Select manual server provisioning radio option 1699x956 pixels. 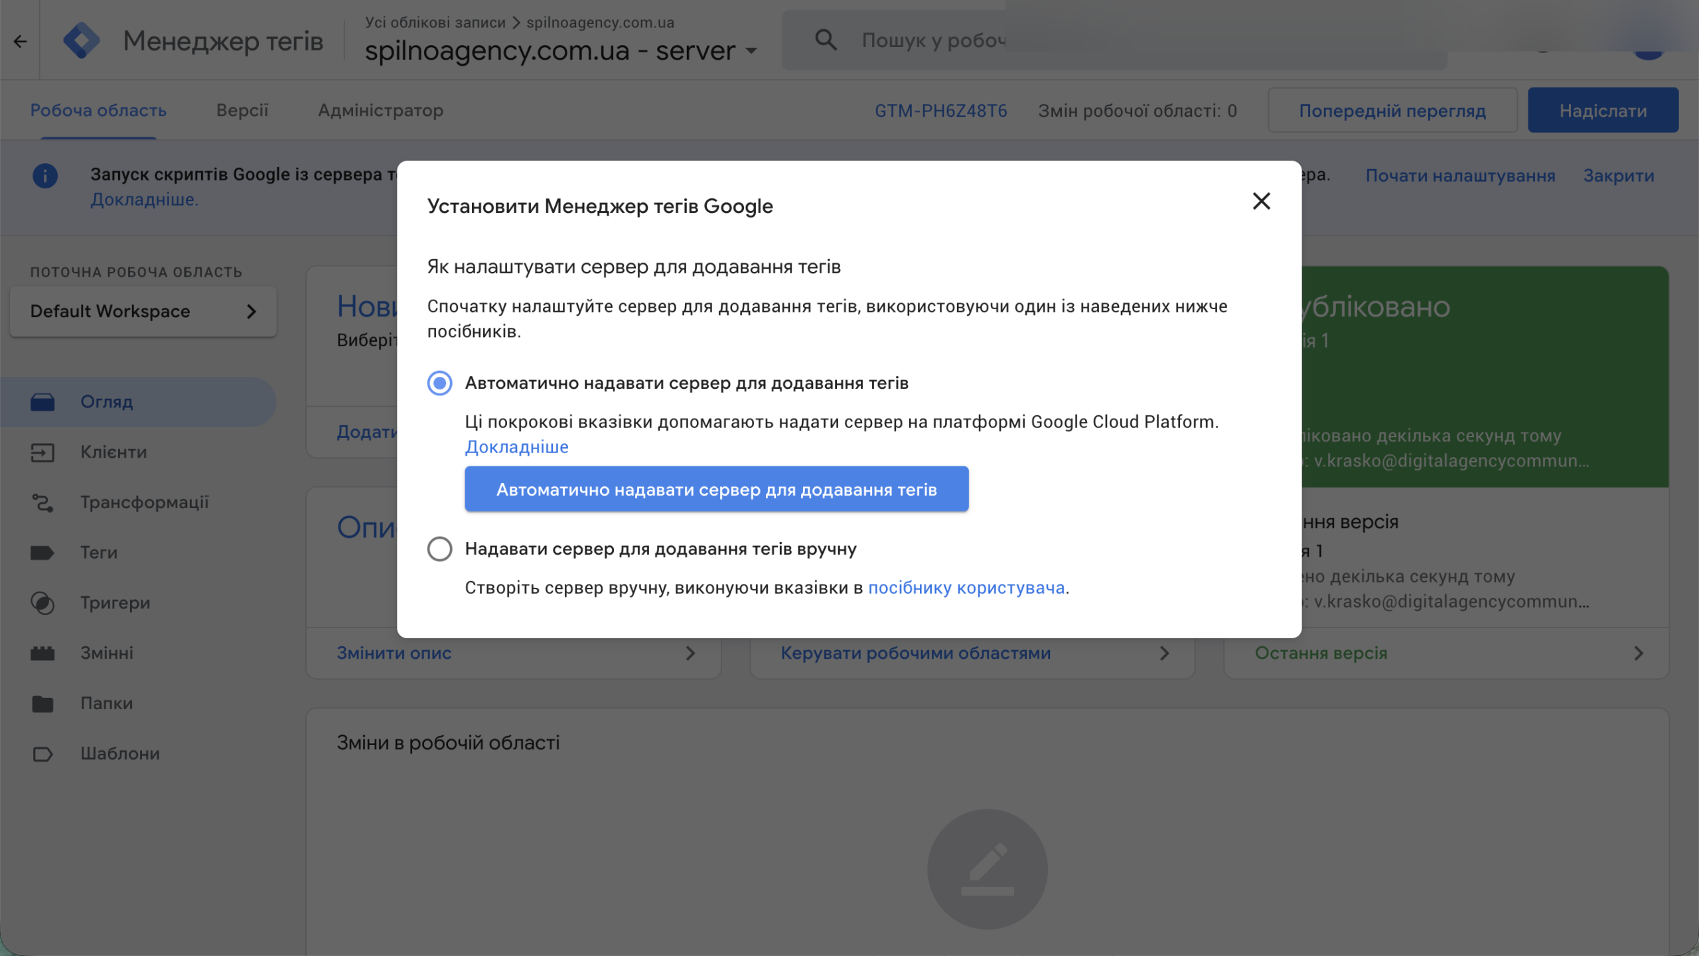[439, 549]
